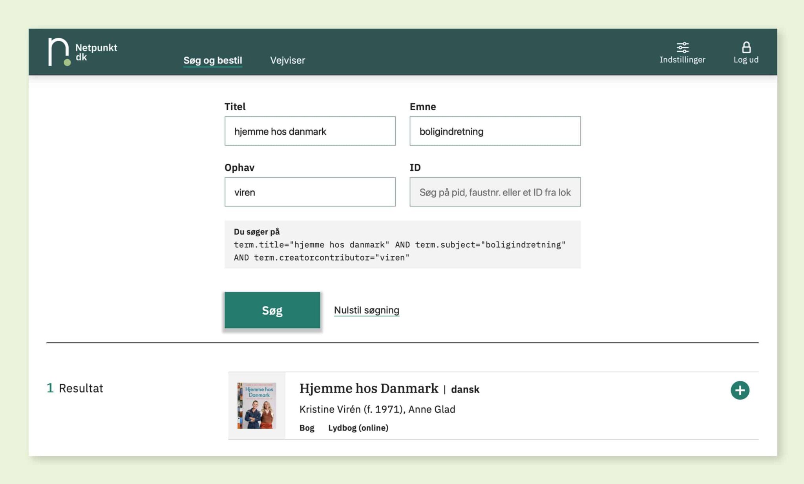
Task: Click the empty ID search field
Action: [x=495, y=192]
